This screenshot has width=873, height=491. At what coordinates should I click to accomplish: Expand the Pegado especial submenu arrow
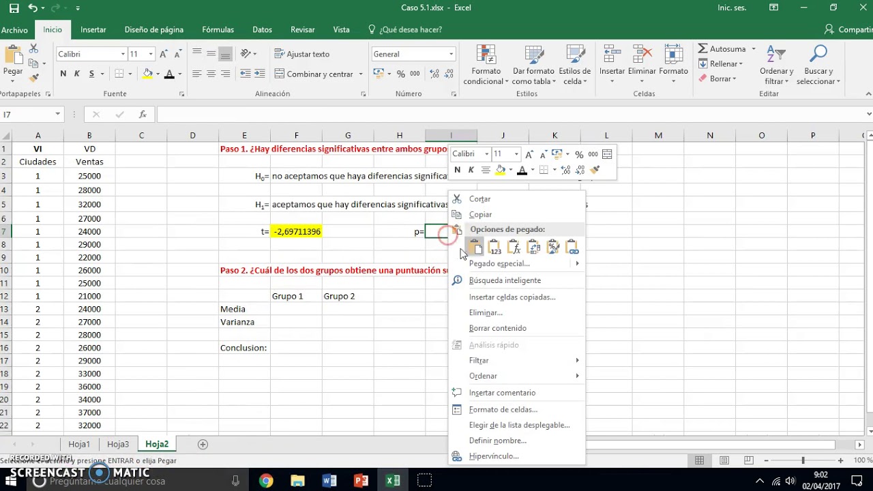point(577,263)
